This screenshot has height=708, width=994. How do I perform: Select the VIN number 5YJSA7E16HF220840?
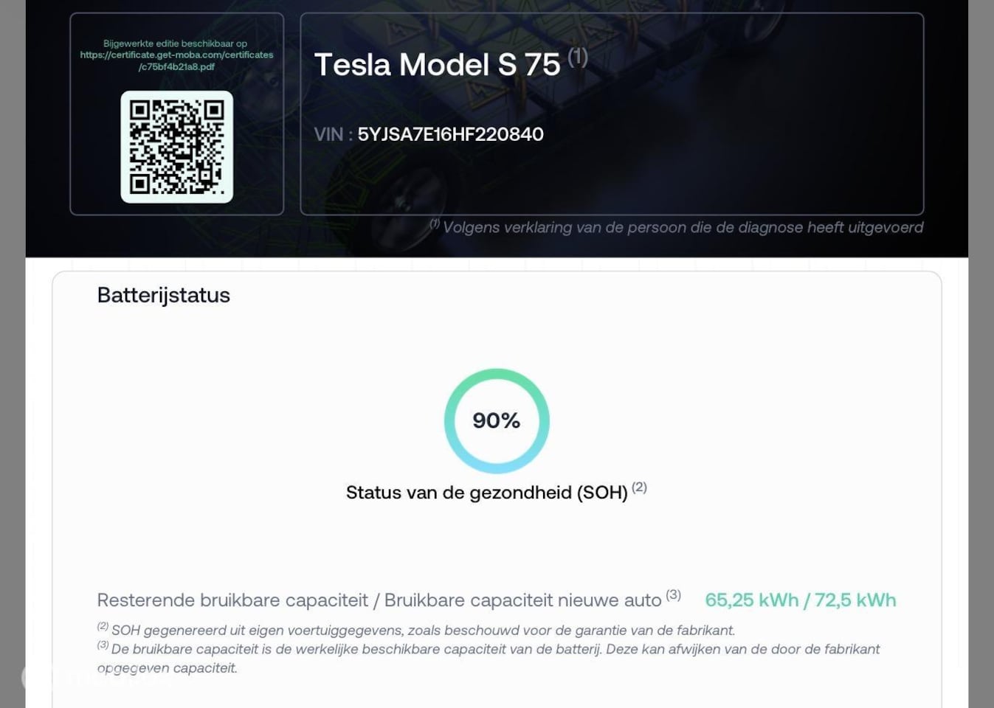450,134
